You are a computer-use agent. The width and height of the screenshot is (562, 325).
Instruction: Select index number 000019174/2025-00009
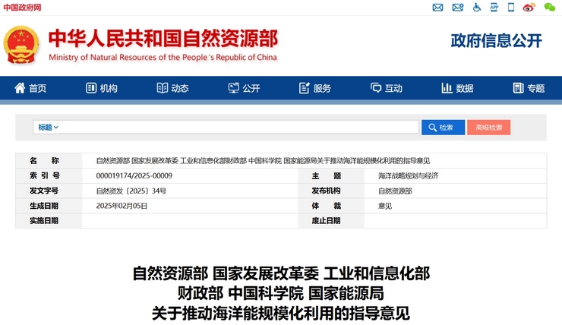(134, 176)
